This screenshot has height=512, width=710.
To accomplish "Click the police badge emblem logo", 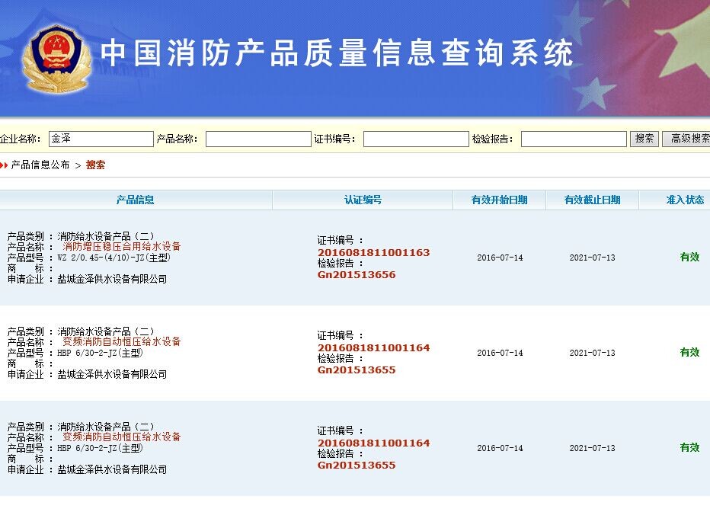I will pos(56,59).
